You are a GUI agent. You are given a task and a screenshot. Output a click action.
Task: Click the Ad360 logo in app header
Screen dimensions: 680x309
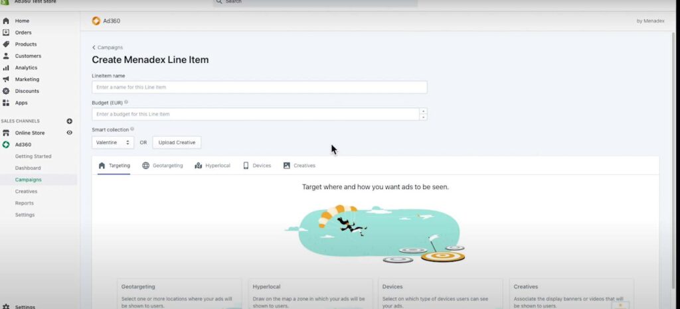[x=96, y=21]
